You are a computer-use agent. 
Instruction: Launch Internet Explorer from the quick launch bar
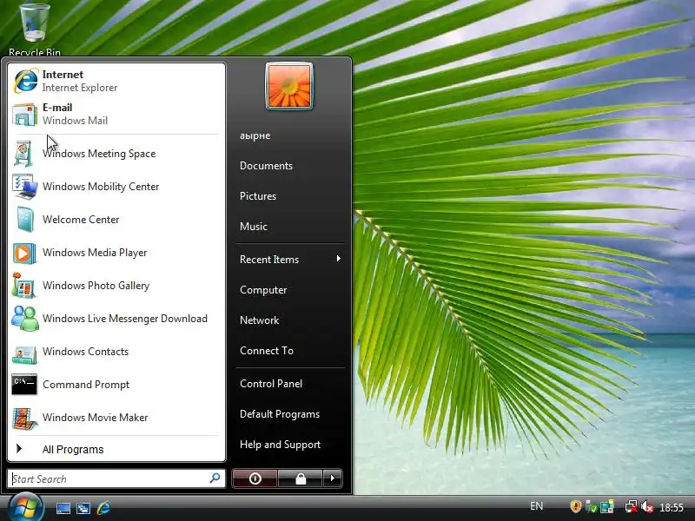pos(103,508)
